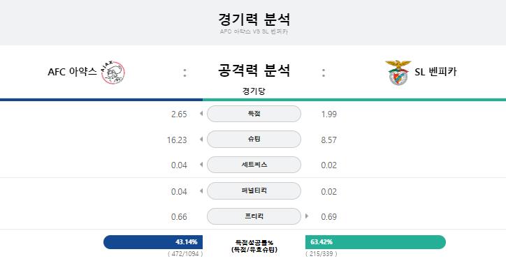Select the 슈팅 stat pill
Screen dimensions: 506x261
point(254,139)
